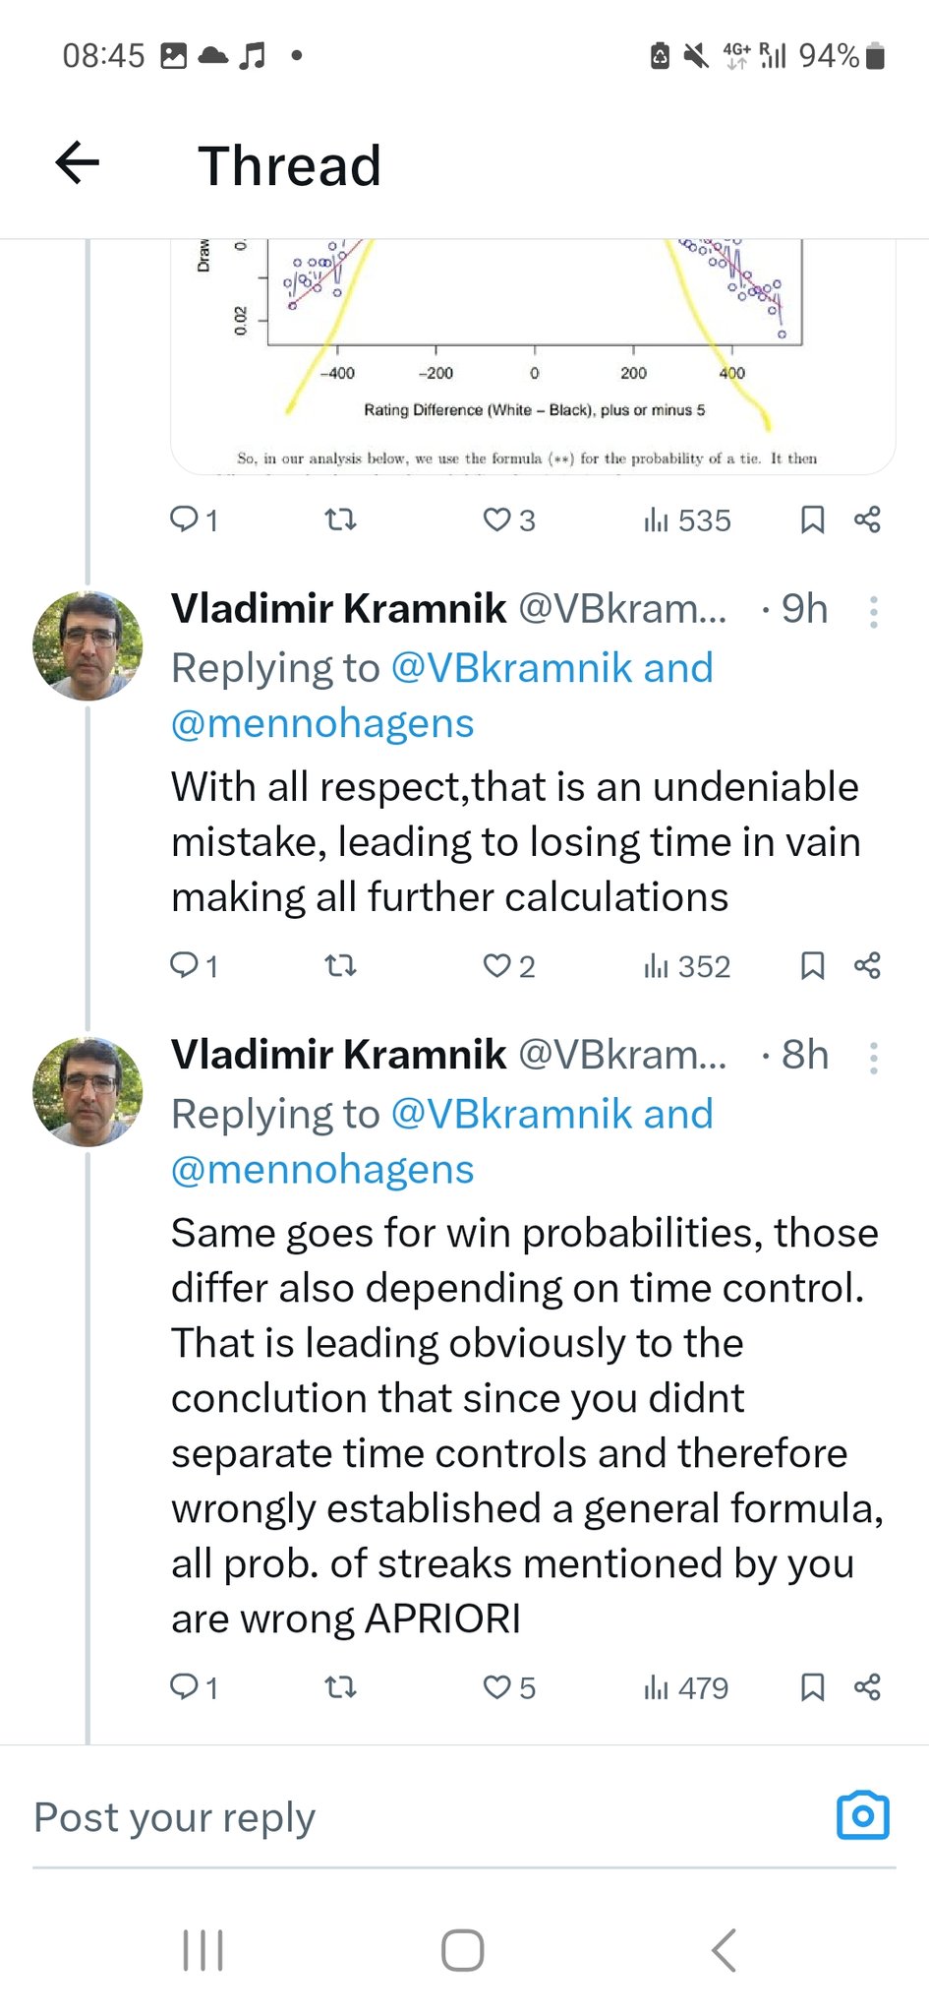
Task: Open more options on 8h tweet
Action: coord(873,1058)
